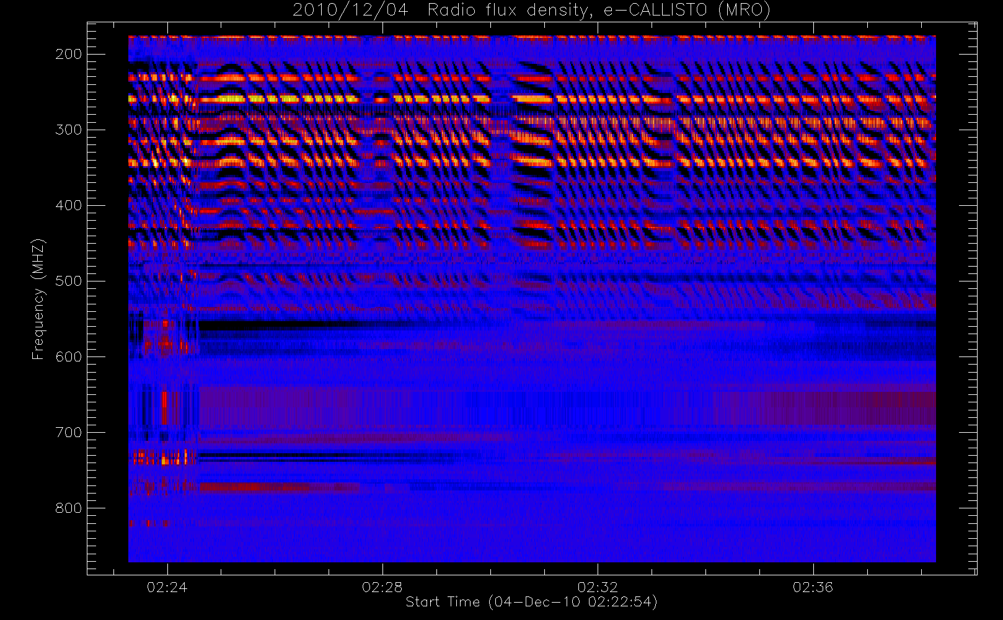This screenshot has height=620, width=1003.
Task: Click the plot title "Radio flux density, e-CALLISTO (MRO)"
Action: pos(599,11)
